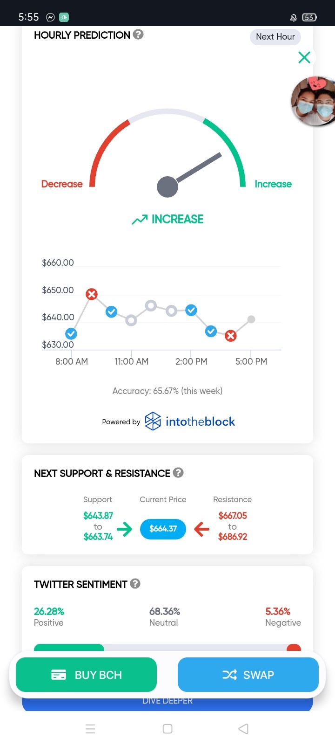Select the blue check marker at 8:00 AM

pyautogui.click(x=71, y=334)
